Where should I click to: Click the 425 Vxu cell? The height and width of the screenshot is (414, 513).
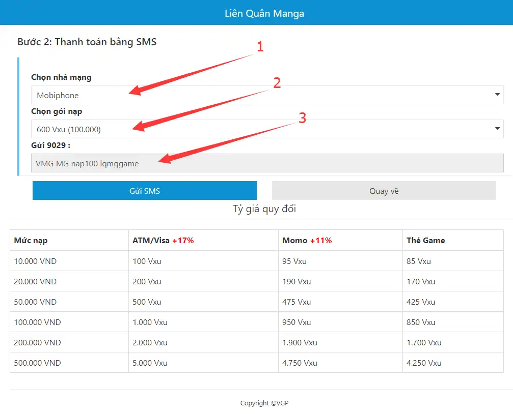click(453, 302)
